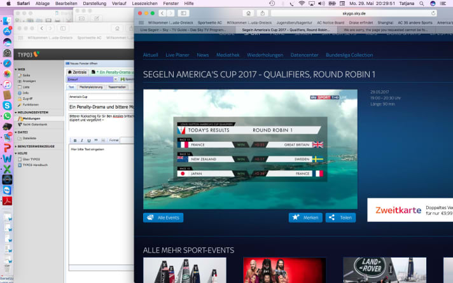This screenshot has width=453, height=283.
Task: Open TYPO3-Handbuch help entry
Action: tap(35, 165)
